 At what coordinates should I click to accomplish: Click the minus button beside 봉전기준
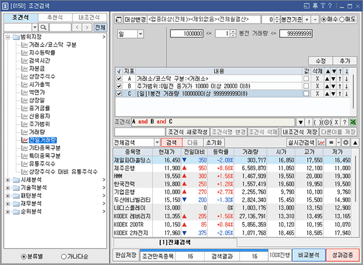(315, 19)
